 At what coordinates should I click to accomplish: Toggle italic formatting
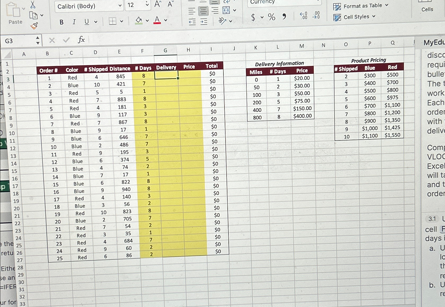74,22
